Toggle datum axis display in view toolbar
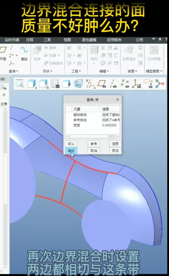 click(113, 84)
